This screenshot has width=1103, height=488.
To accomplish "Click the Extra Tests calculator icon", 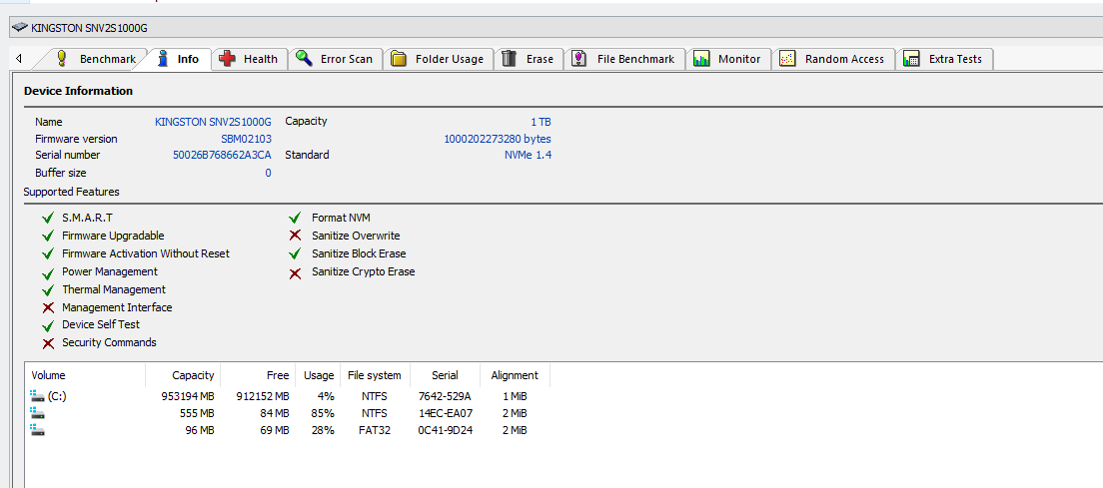I will click(x=911, y=59).
